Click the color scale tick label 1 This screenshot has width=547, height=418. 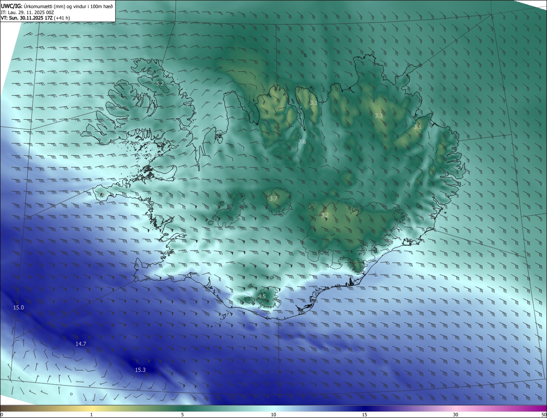pyautogui.click(x=91, y=415)
